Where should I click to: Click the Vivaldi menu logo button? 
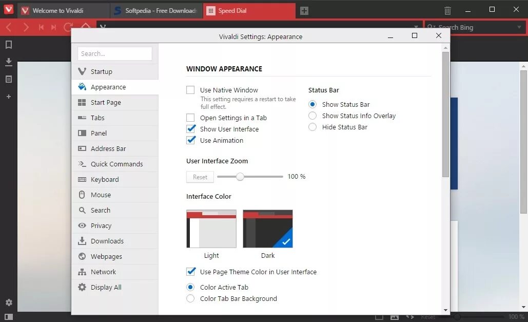[8, 9]
